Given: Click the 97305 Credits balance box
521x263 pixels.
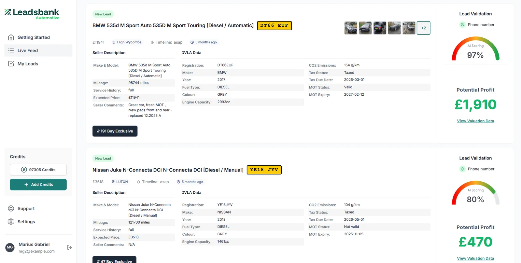Looking at the screenshot, I should pyautogui.click(x=38, y=170).
